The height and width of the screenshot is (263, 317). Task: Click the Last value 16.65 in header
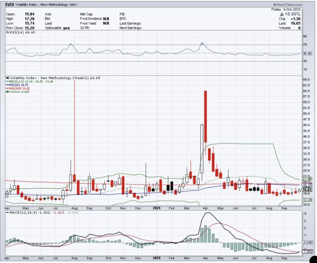point(296,23)
